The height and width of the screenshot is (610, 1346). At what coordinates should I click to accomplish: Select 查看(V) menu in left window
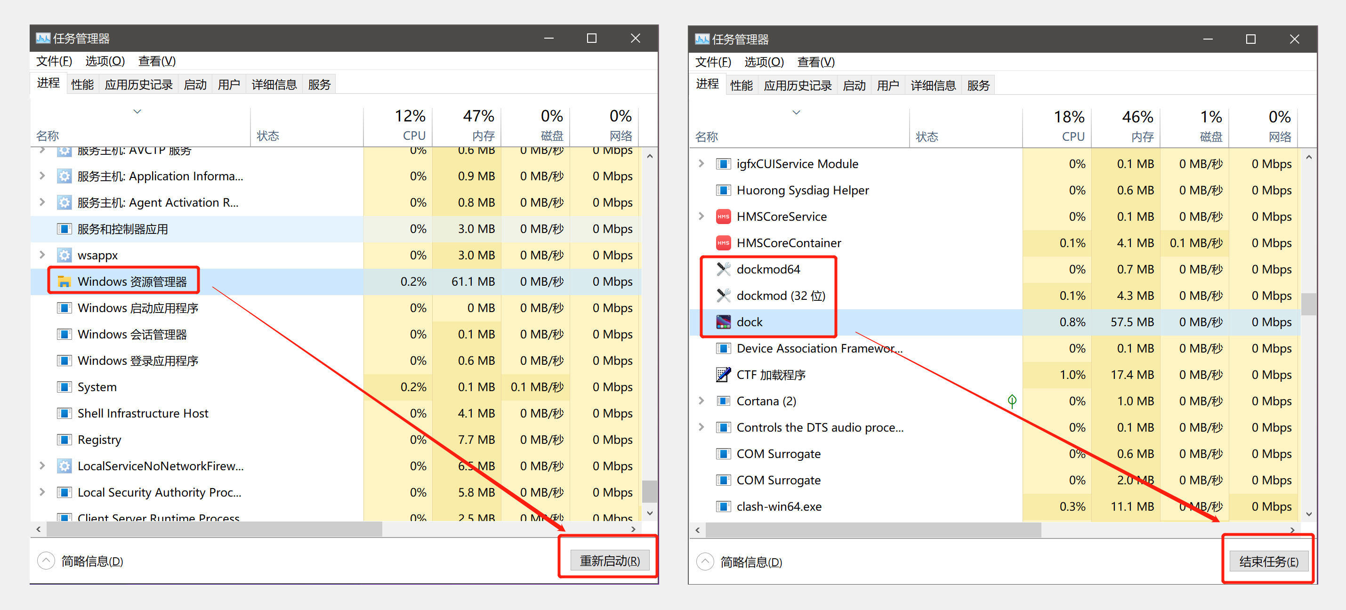[153, 61]
